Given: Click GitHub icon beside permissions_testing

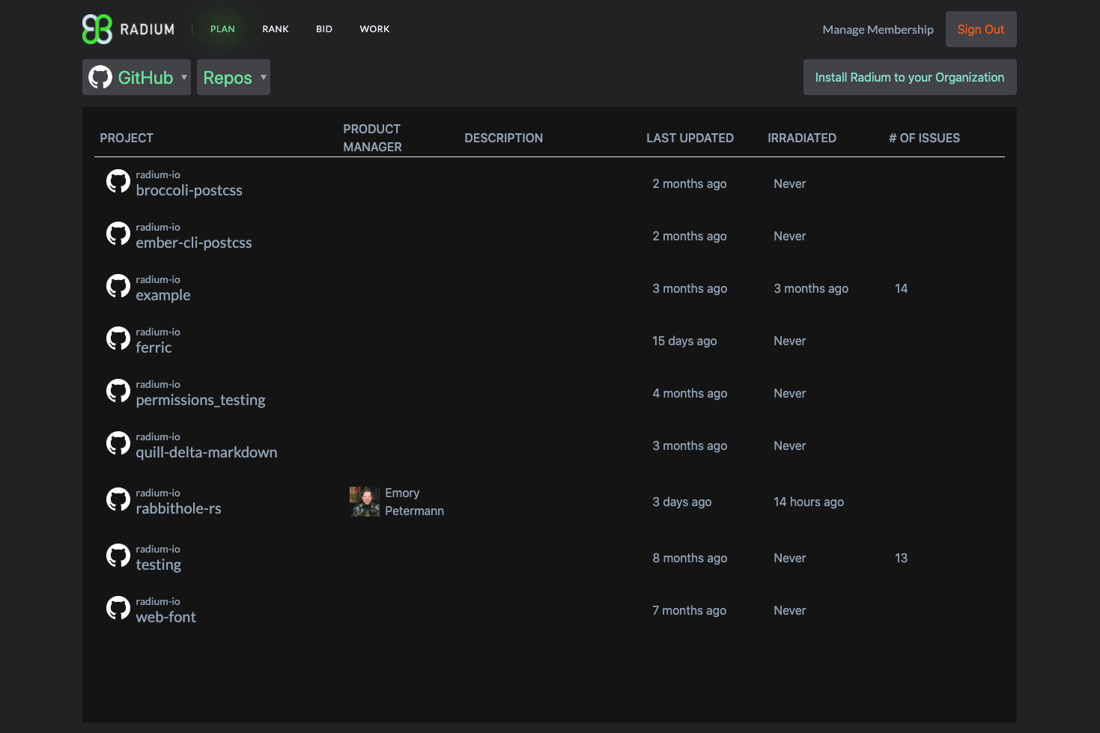Looking at the screenshot, I should click(118, 391).
